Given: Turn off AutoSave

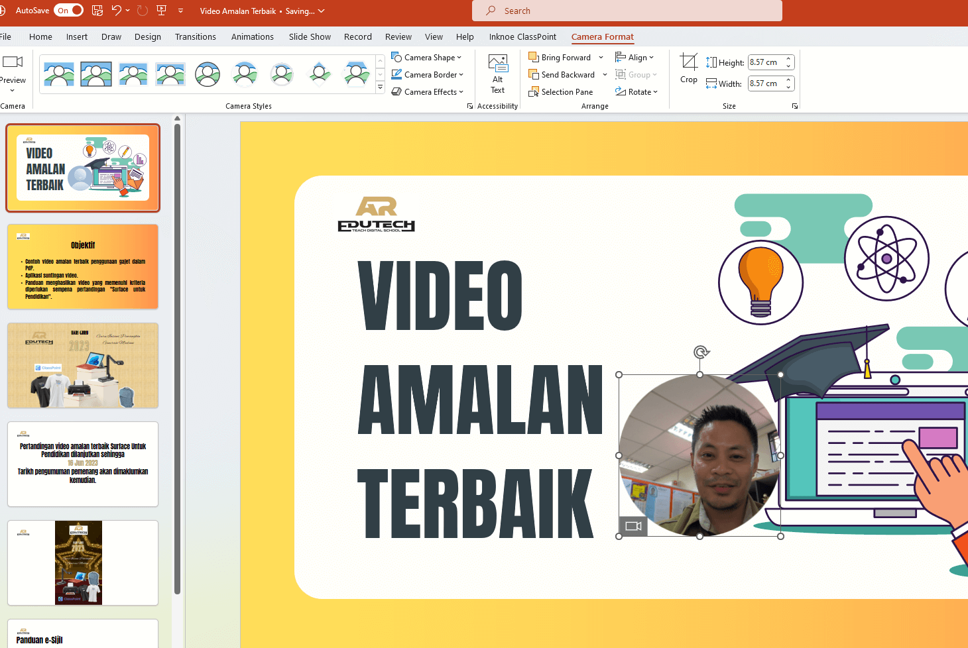Looking at the screenshot, I should 68,11.
